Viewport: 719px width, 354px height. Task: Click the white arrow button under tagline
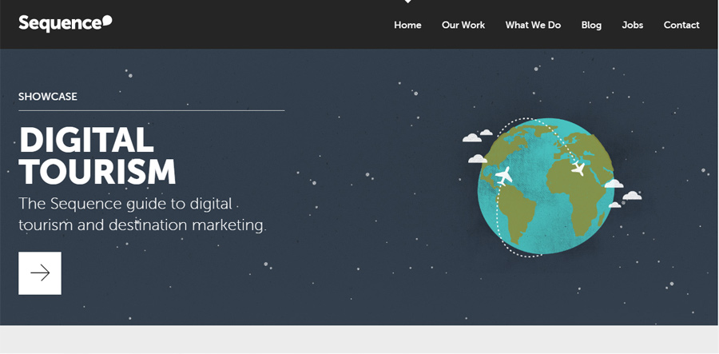click(40, 272)
